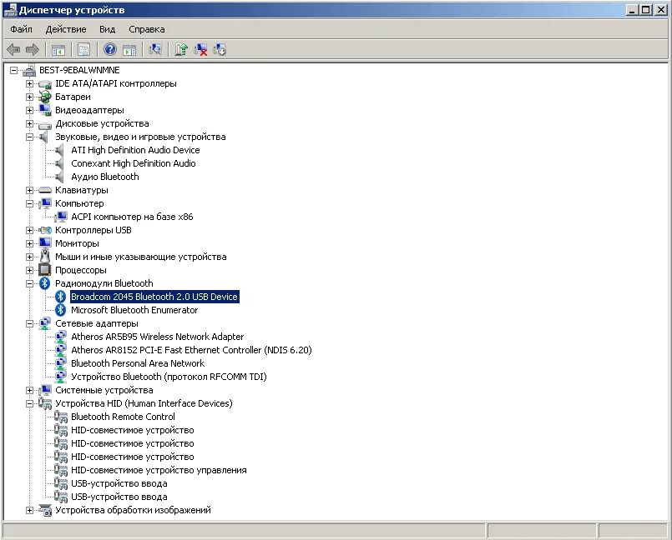
Task: Click network icon of Atheros AR5B95 adapter
Action: (x=61, y=337)
